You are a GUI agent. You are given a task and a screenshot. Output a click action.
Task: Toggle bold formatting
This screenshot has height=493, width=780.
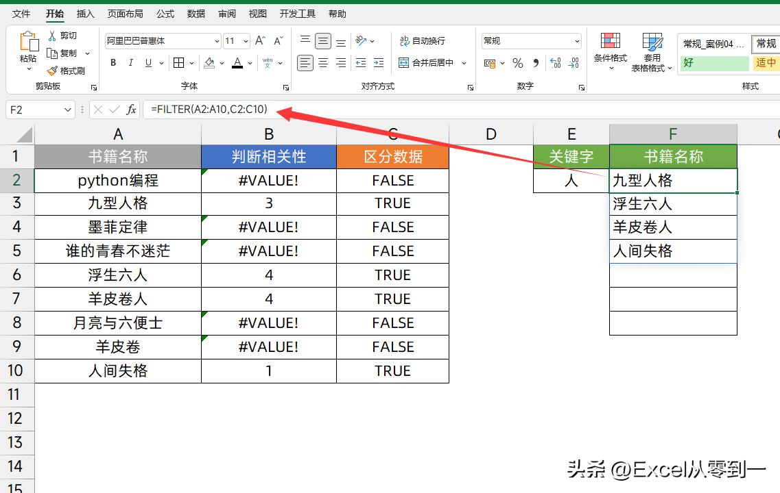(113, 62)
